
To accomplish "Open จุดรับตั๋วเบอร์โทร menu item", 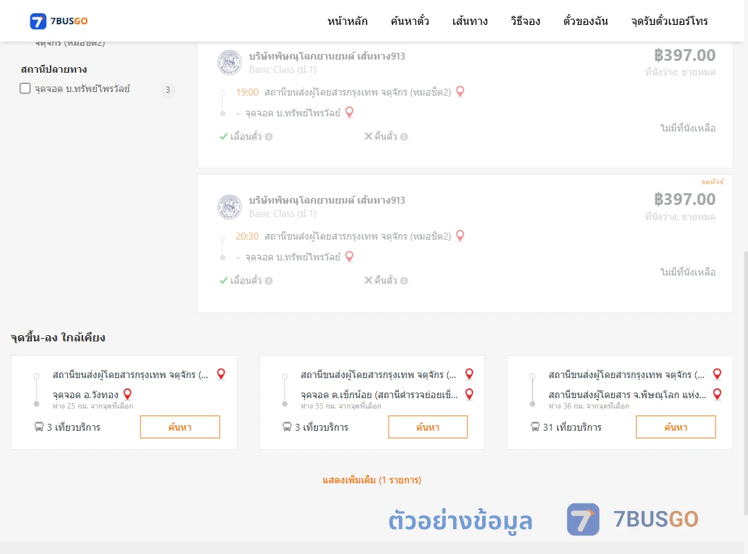I will click(x=669, y=21).
